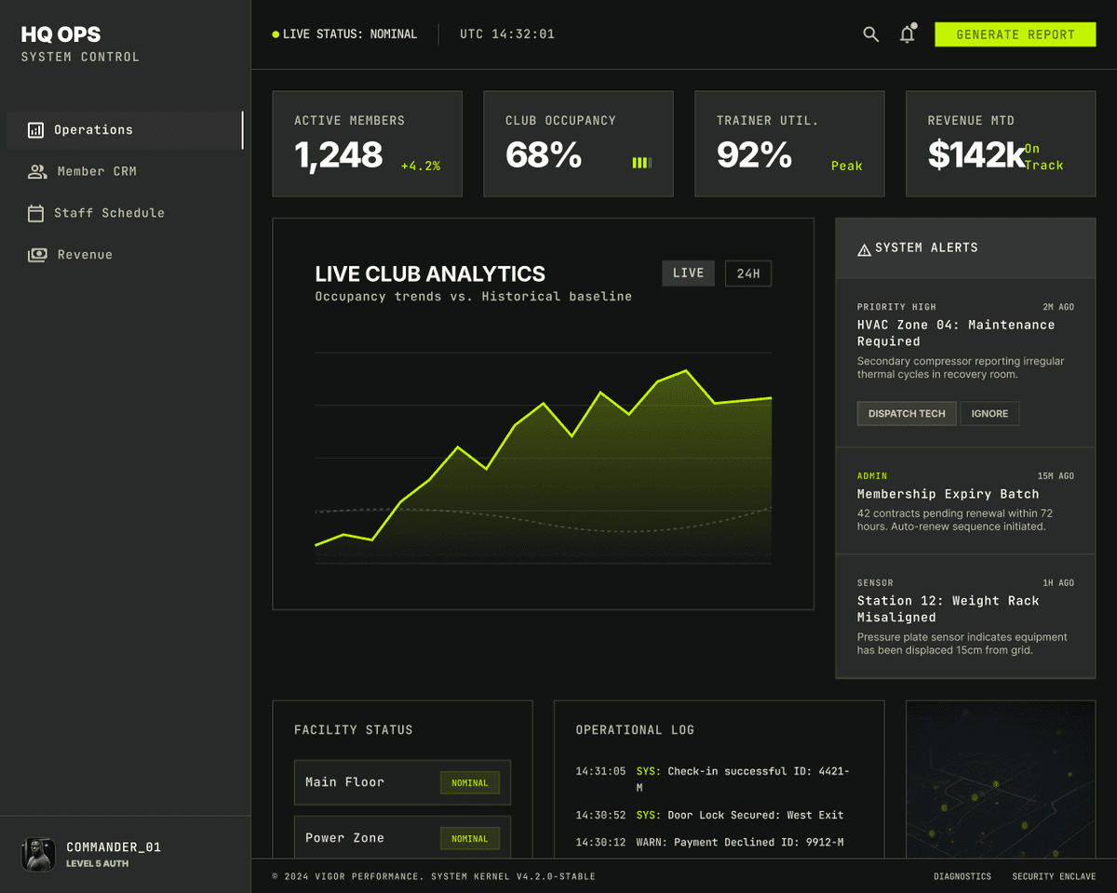Click the Main Floor NOMINAL badge
This screenshot has width=1117, height=893.
[470, 783]
